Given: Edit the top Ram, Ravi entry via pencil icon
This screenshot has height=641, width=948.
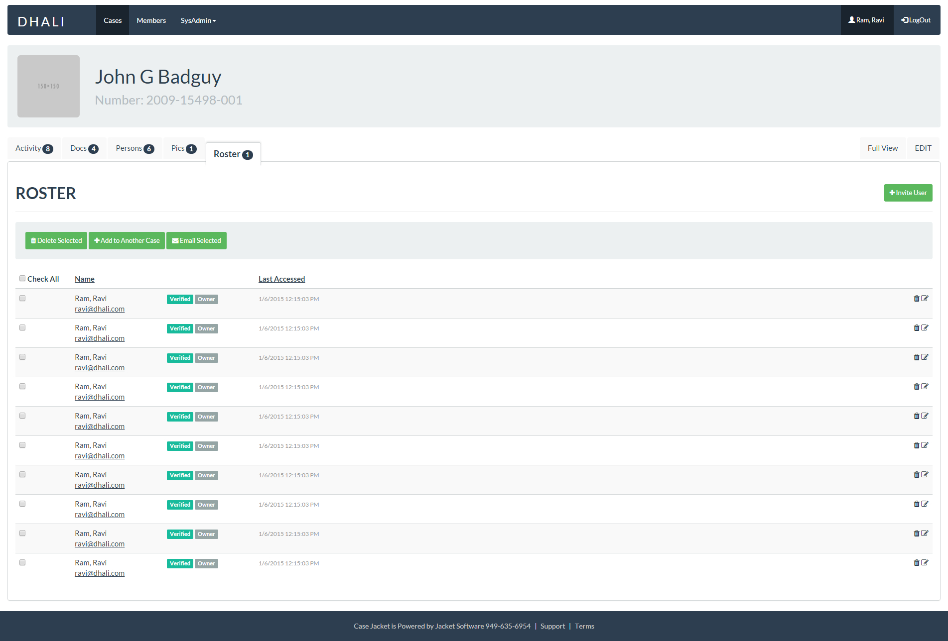Looking at the screenshot, I should click(x=925, y=298).
